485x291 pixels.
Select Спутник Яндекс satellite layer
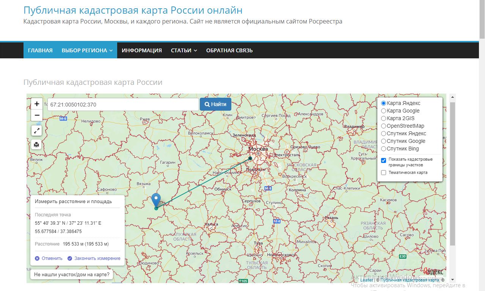point(383,133)
